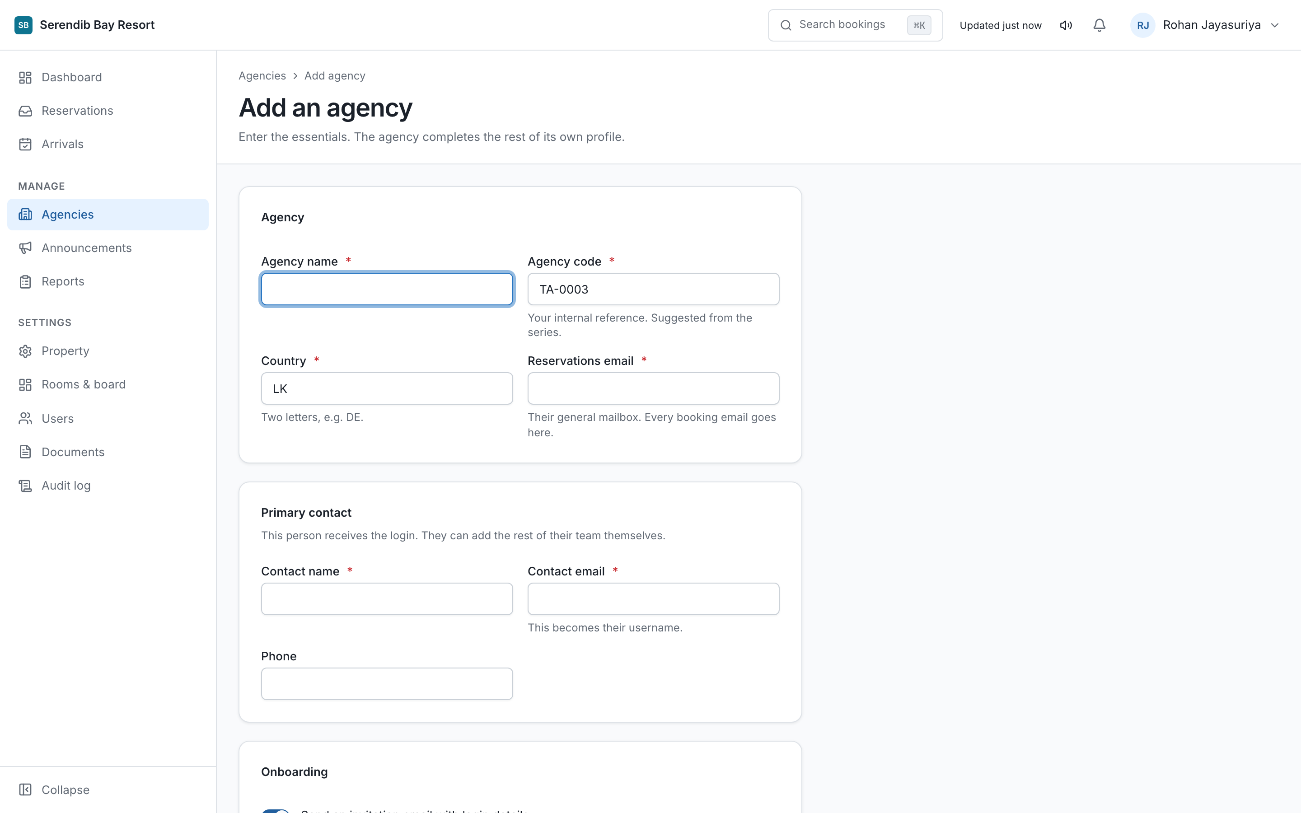Click the Country field containing LK

click(387, 388)
